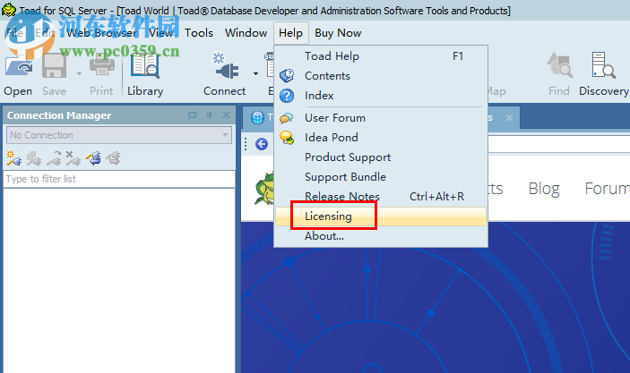
Task: Open the Window menu
Action: 246,33
